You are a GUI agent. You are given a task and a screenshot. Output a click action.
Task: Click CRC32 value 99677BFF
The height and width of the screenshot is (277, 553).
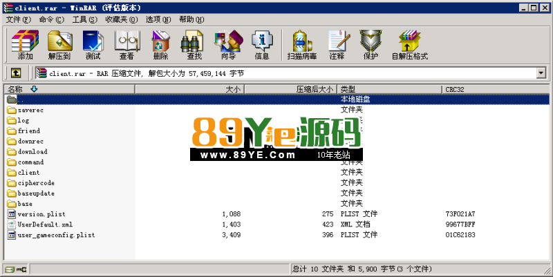tap(460, 225)
